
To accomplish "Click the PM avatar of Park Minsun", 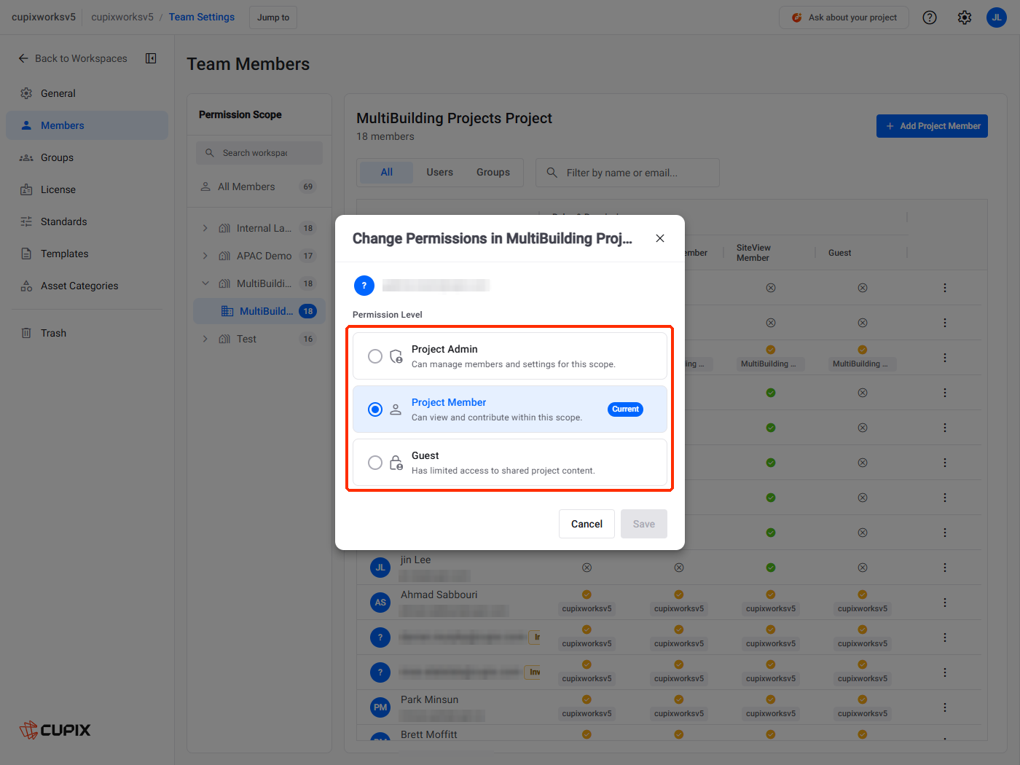I will [380, 707].
